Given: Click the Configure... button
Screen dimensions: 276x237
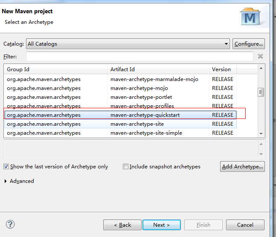Looking at the screenshot, I should click(249, 43).
